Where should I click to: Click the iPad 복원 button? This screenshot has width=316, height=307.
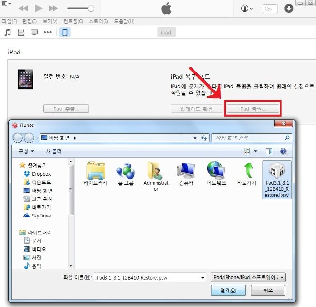point(252,108)
